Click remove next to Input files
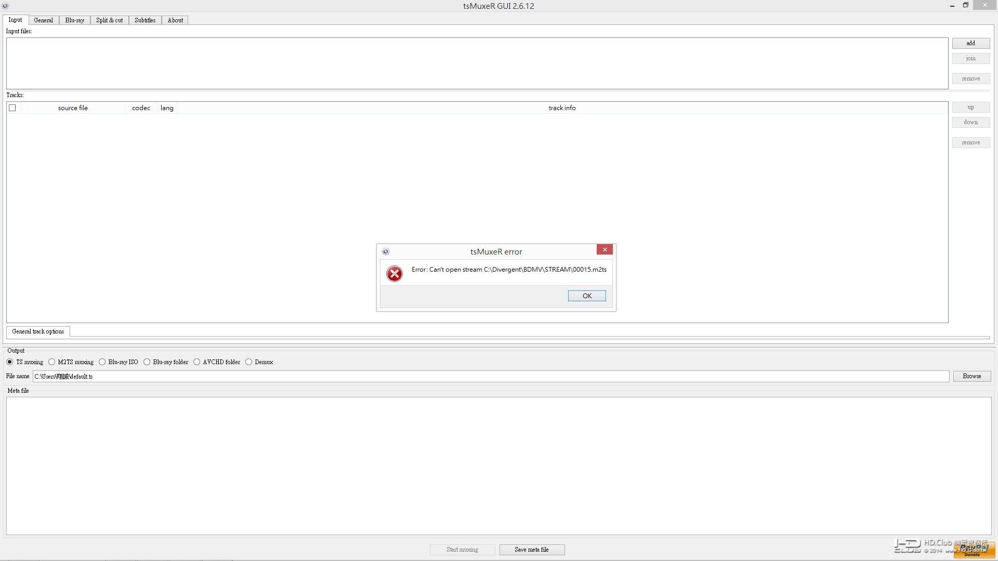 coord(970,78)
